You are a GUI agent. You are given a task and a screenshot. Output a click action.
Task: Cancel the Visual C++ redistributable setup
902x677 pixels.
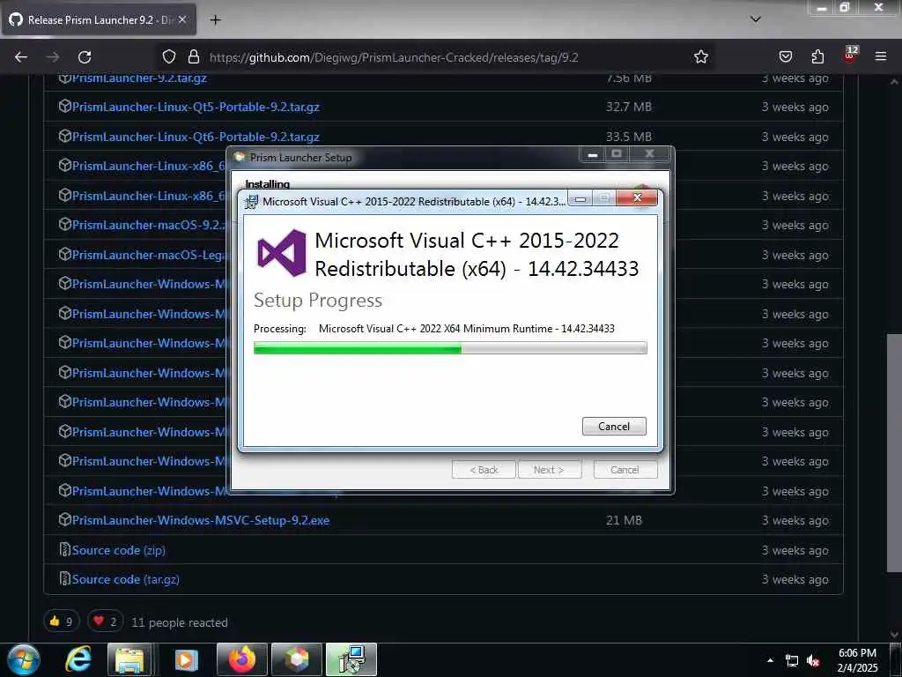(614, 427)
